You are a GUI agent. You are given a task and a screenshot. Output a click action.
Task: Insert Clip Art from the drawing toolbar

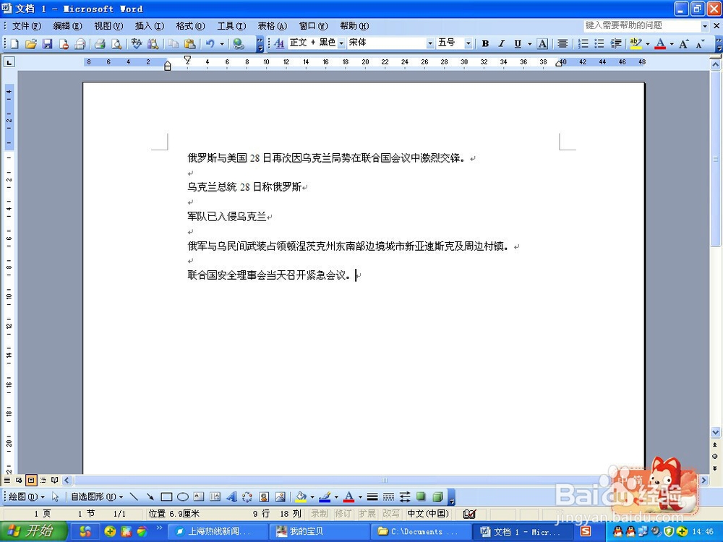coord(264,497)
